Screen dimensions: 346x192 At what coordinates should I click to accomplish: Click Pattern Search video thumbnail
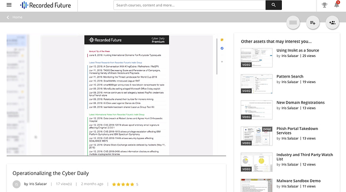click(x=257, y=84)
